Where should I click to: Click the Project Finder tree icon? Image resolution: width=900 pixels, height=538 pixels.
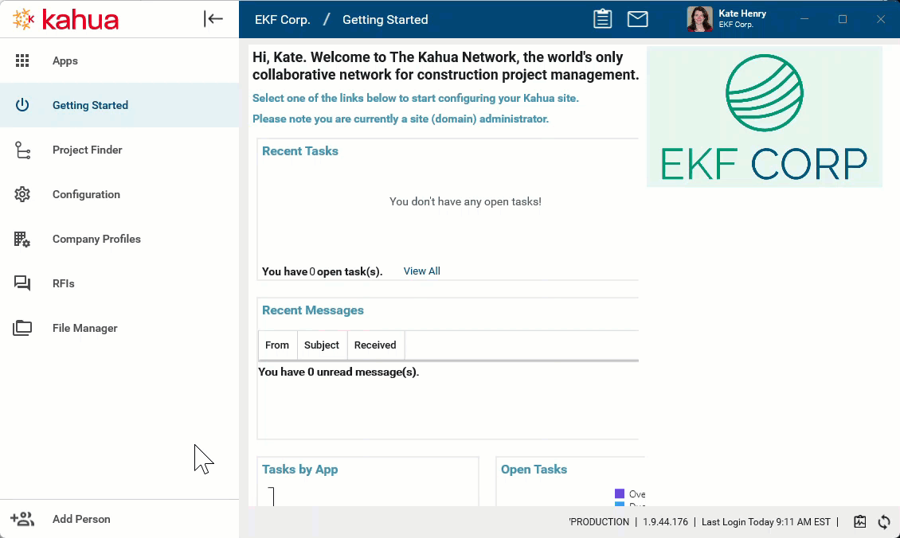click(x=22, y=150)
